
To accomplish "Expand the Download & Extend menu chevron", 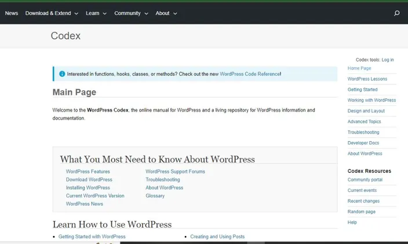I will click(76, 13).
